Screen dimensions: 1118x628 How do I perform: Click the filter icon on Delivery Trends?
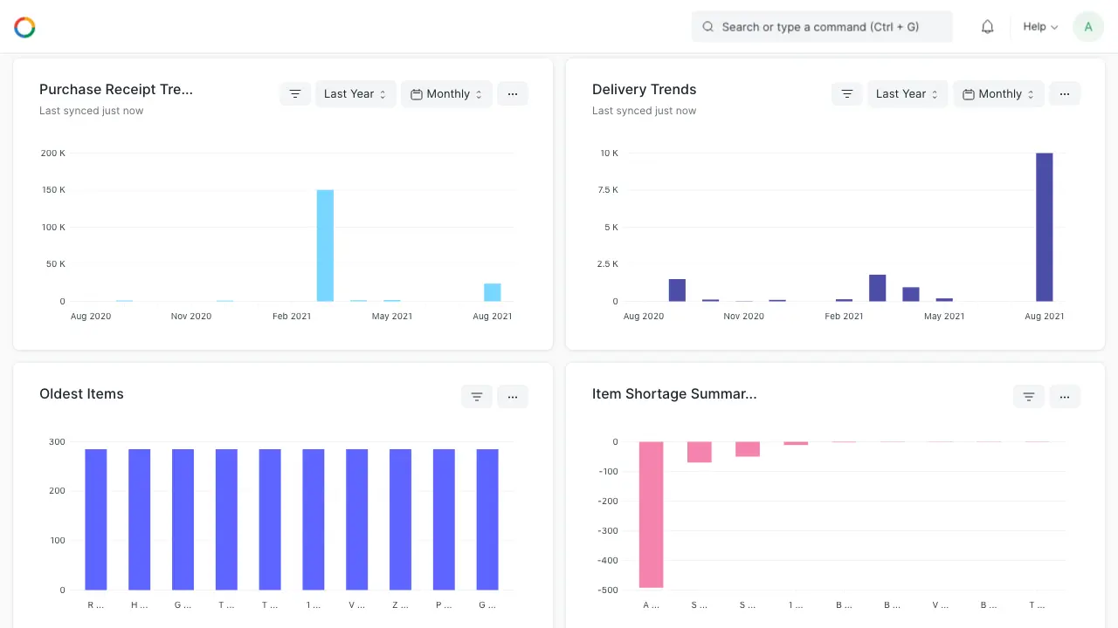pos(846,93)
